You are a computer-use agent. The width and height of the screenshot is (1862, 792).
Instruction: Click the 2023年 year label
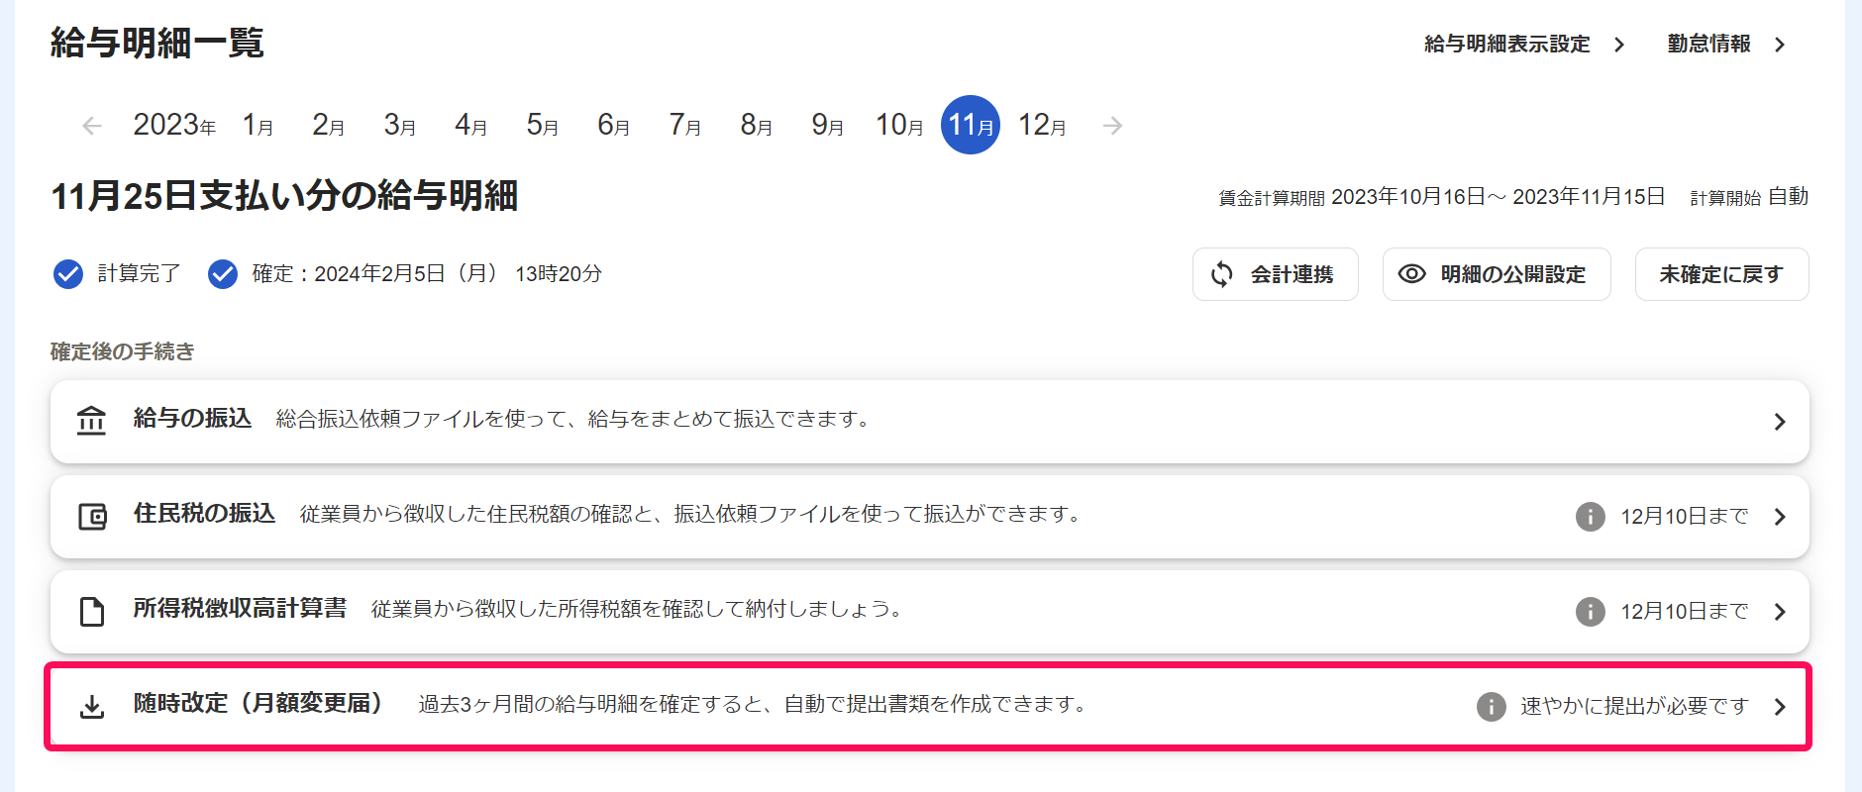pyautogui.click(x=174, y=125)
